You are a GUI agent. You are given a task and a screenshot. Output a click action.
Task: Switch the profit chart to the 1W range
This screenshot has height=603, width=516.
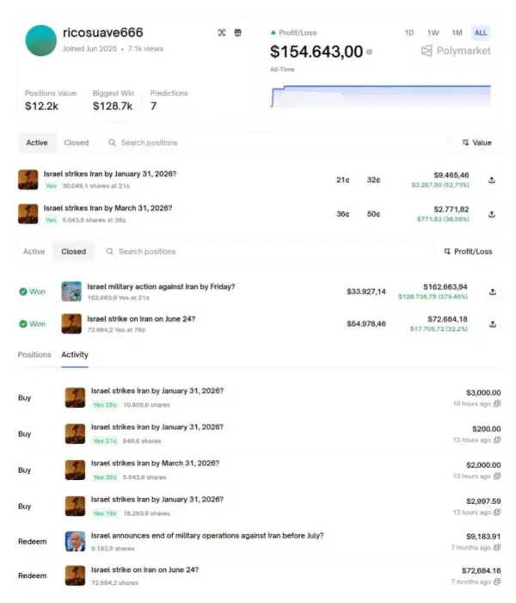tap(433, 33)
